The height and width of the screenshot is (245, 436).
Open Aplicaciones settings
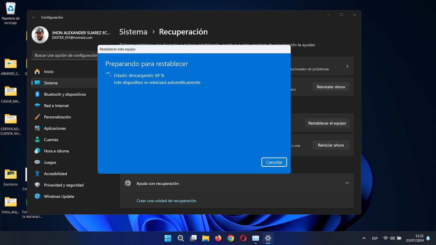point(65,128)
